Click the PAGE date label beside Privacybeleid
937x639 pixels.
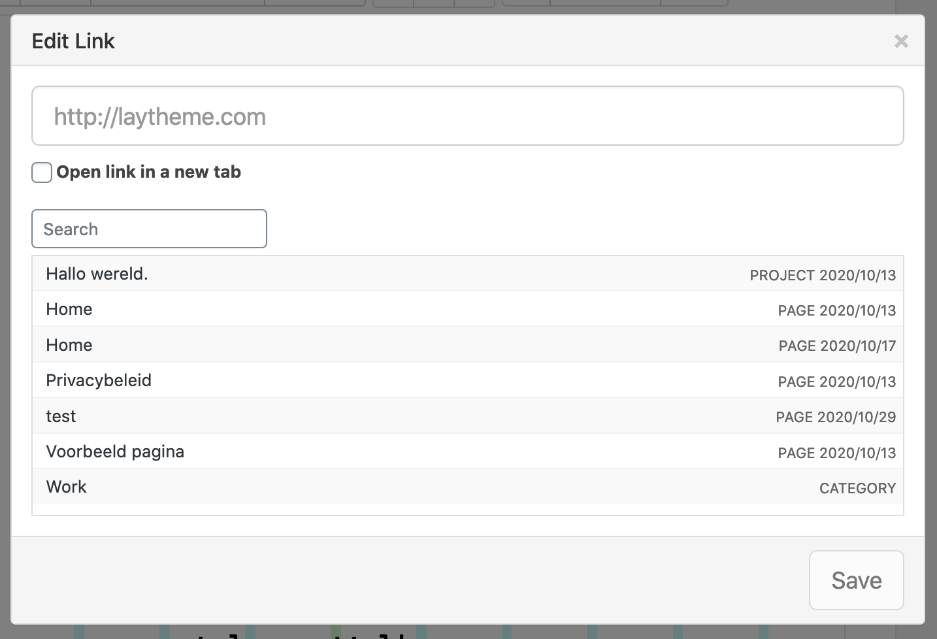click(836, 382)
